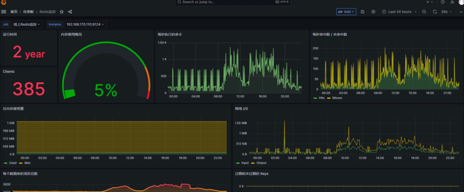Click the Clients panel title
464x192 pixels.
click(9, 71)
